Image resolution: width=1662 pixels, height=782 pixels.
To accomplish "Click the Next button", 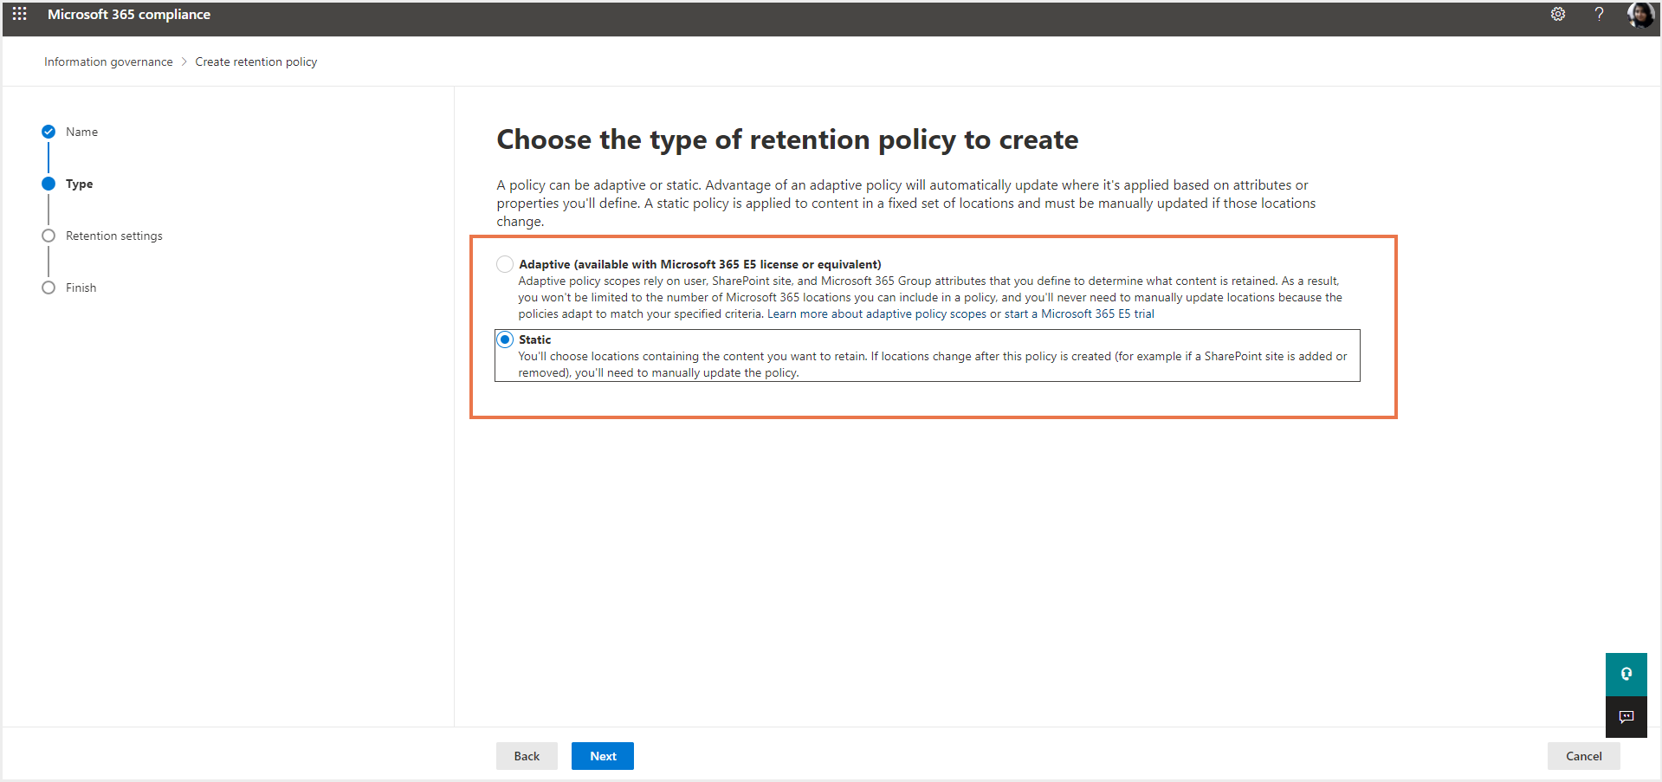I will (602, 756).
